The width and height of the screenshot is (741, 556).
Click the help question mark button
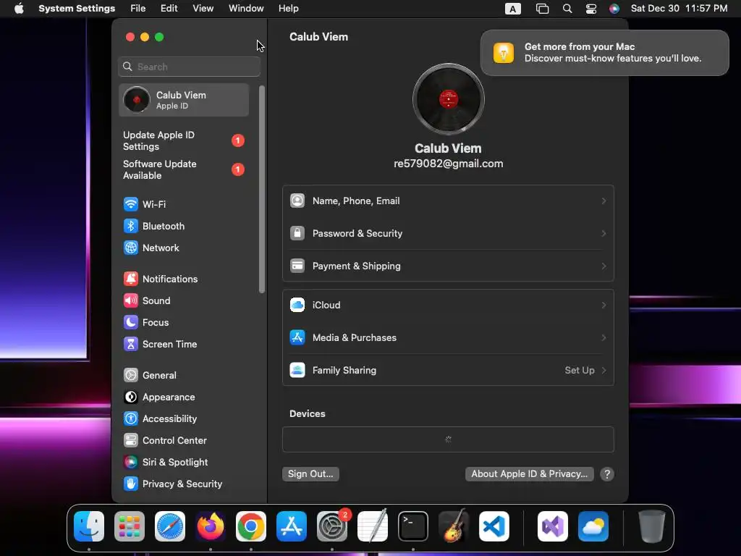607,474
